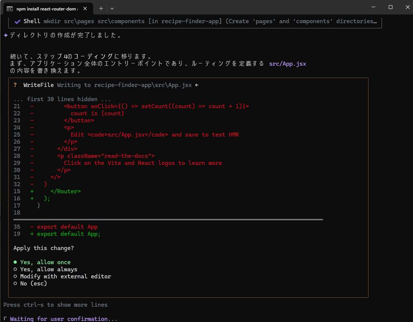The image size is (413, 322).
Task: Maximize the terminal window
Action: [391, 7]
